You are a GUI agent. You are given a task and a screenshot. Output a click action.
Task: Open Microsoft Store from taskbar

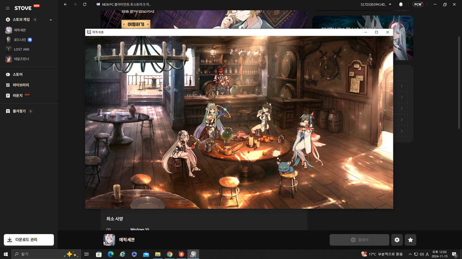click(99, 254)
